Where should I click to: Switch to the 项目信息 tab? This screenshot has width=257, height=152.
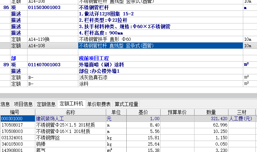tap(23, 104)
